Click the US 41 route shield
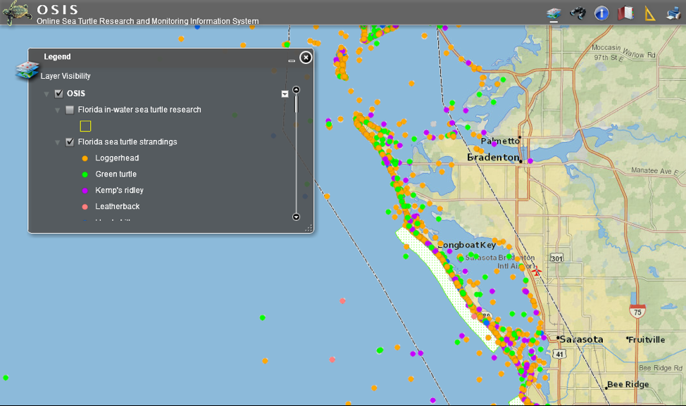686x406 pixels. click(x=559, y=354)
